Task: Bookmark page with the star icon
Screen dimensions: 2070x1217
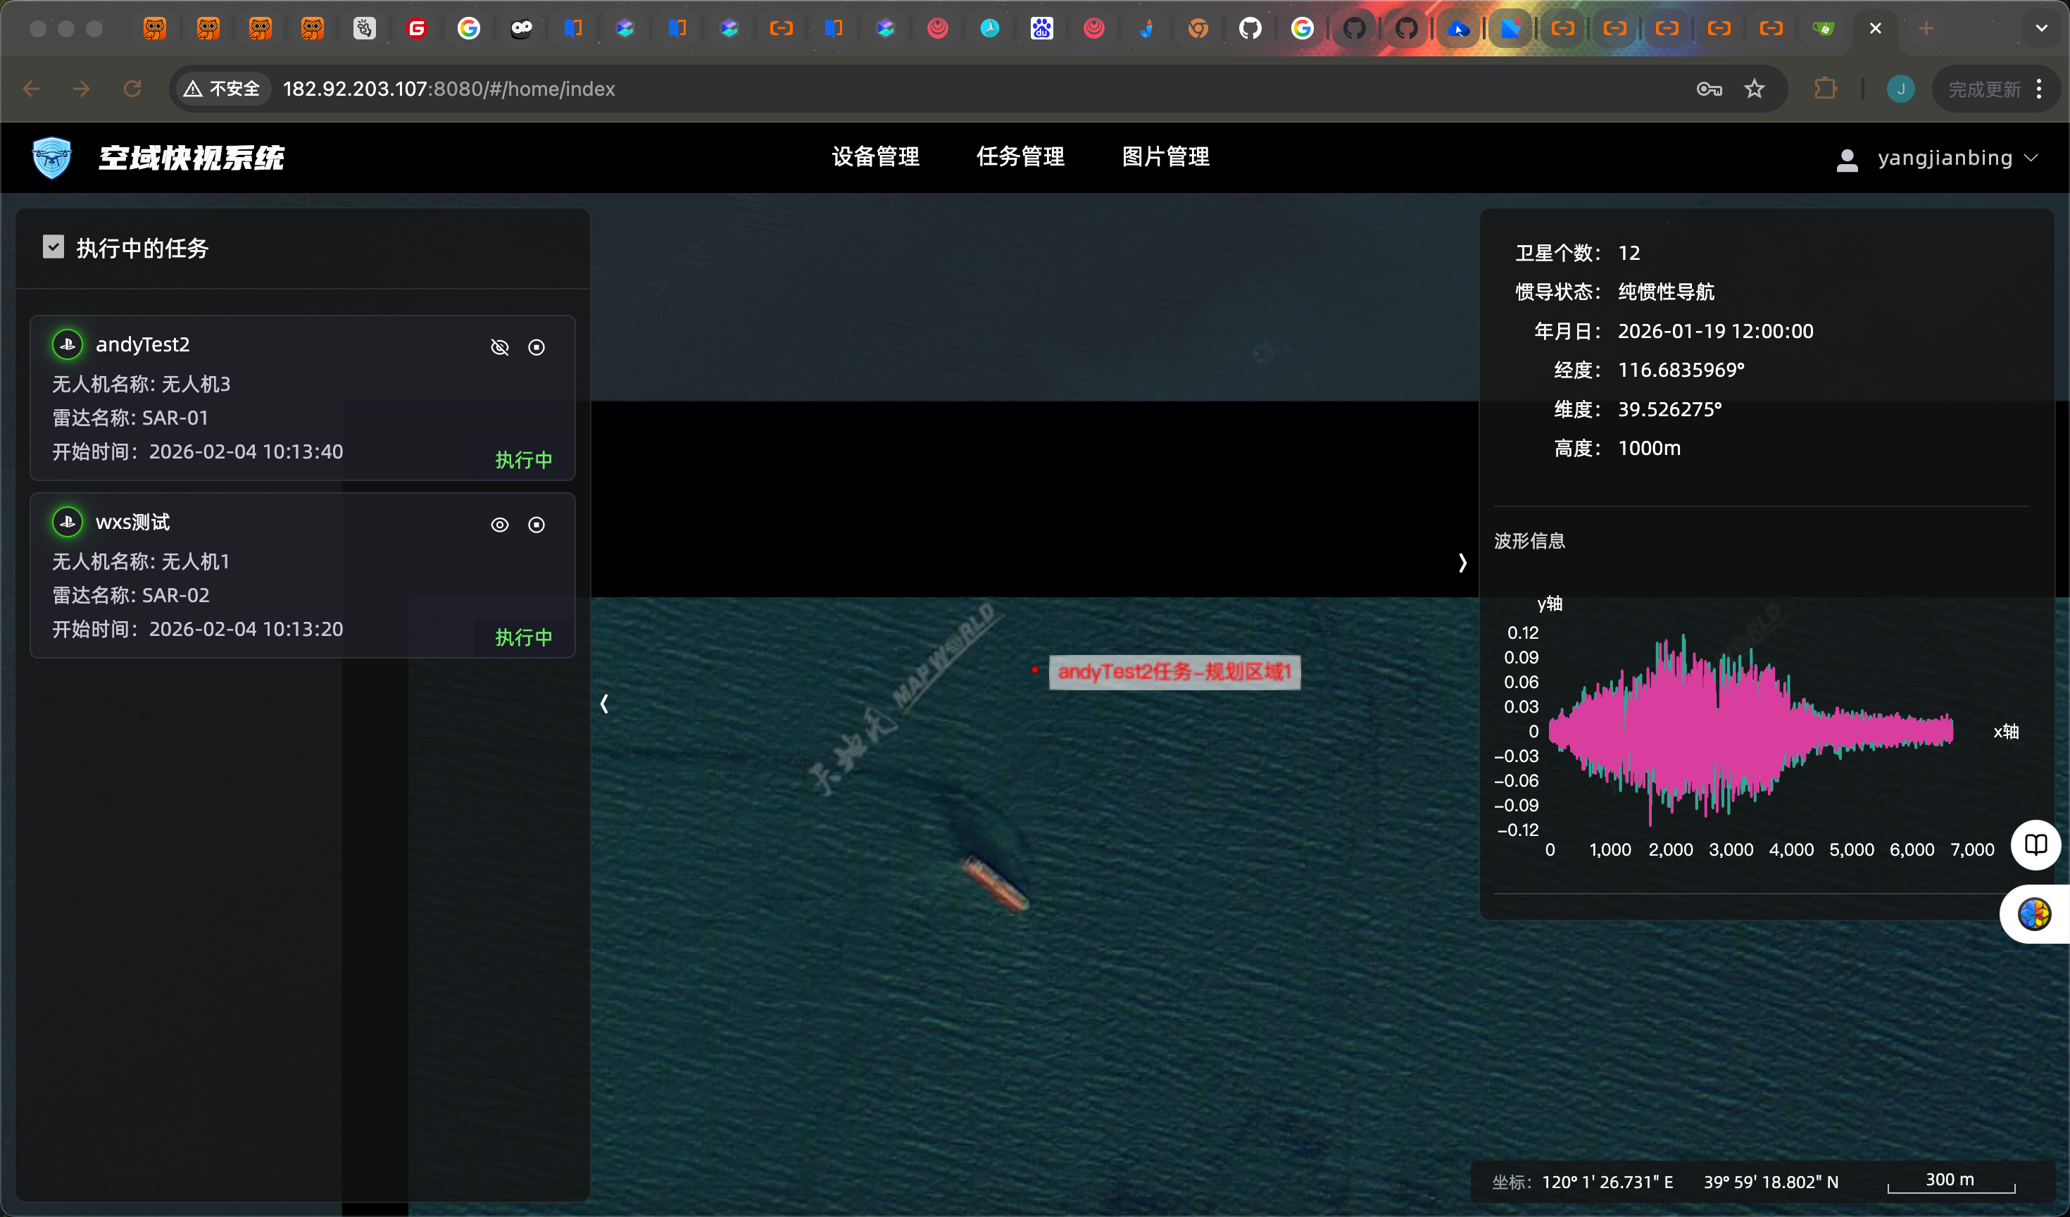Action: 1755,89
